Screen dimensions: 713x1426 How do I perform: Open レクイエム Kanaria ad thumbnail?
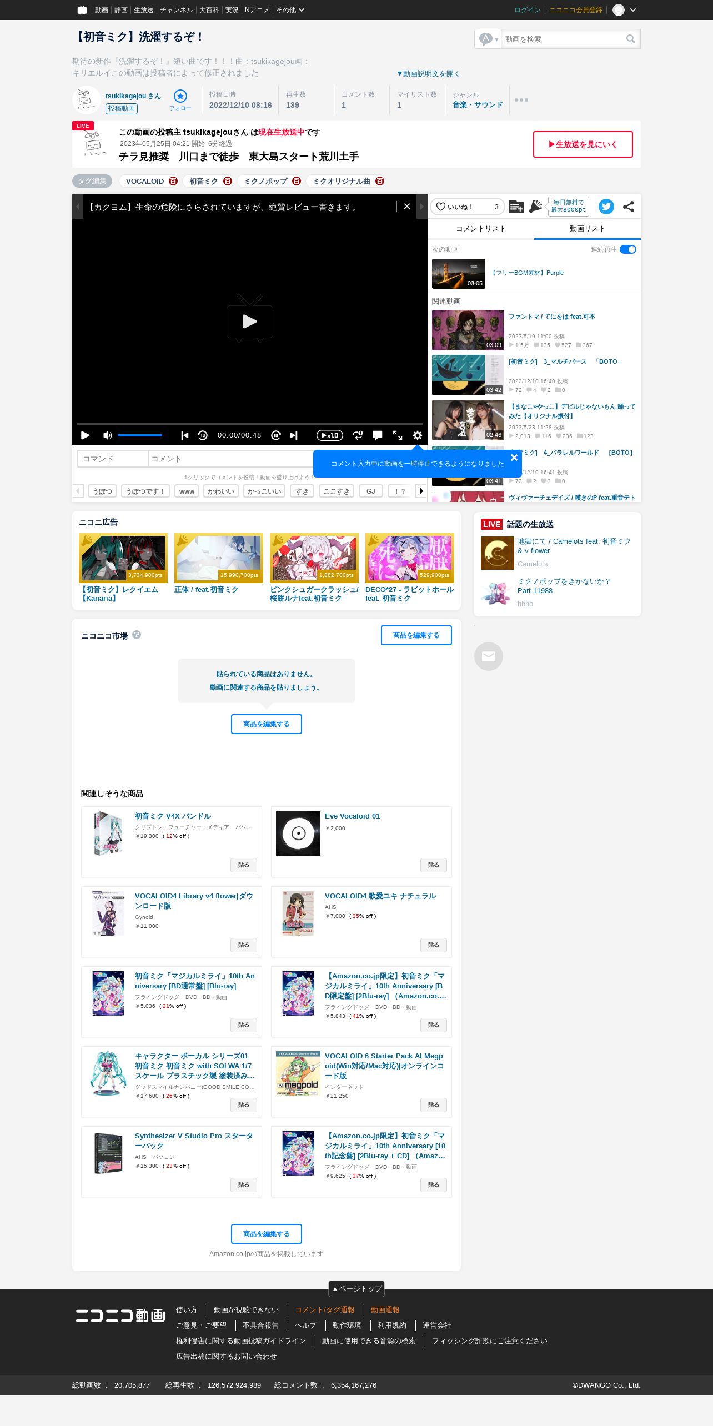123,558
